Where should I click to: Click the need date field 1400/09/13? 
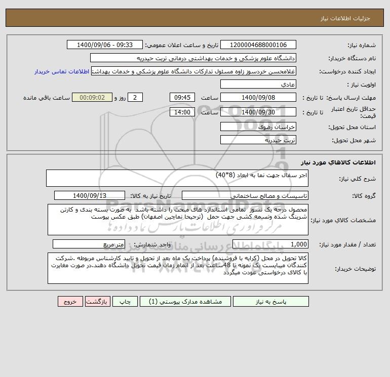pyautogui.click(x=90, y=195)
